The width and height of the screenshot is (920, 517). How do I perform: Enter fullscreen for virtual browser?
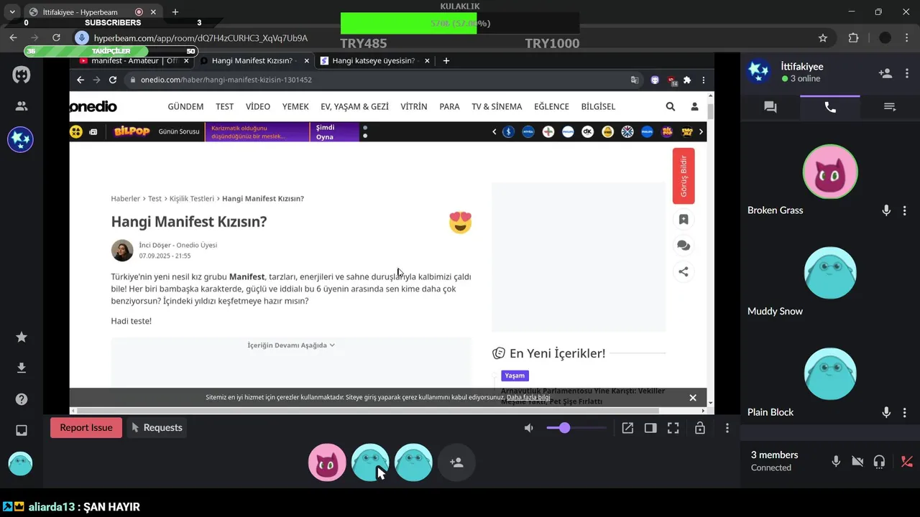(673, 428)
